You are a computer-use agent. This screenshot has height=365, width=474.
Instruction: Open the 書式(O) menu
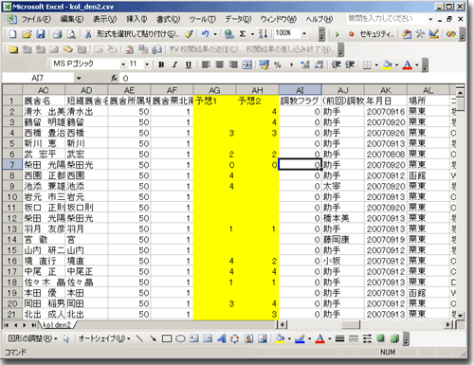tap(169, 19)
